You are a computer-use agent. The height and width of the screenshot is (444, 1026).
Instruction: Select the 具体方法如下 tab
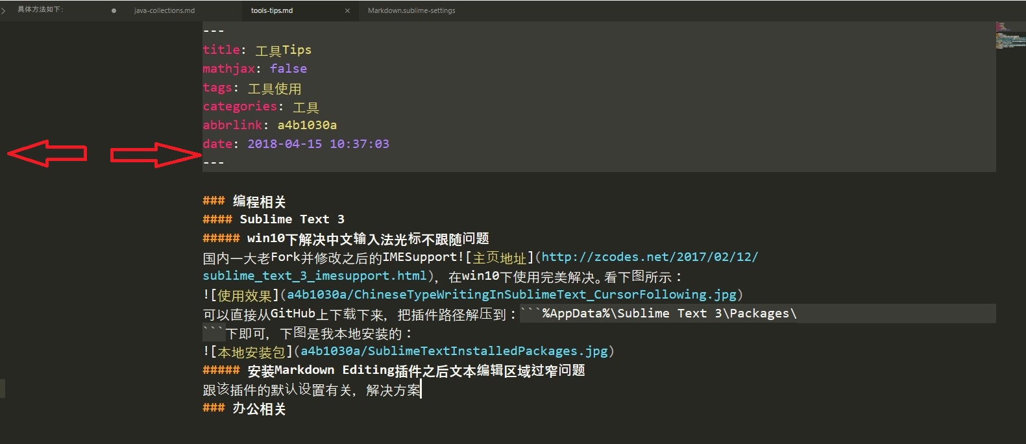[40, 10]
